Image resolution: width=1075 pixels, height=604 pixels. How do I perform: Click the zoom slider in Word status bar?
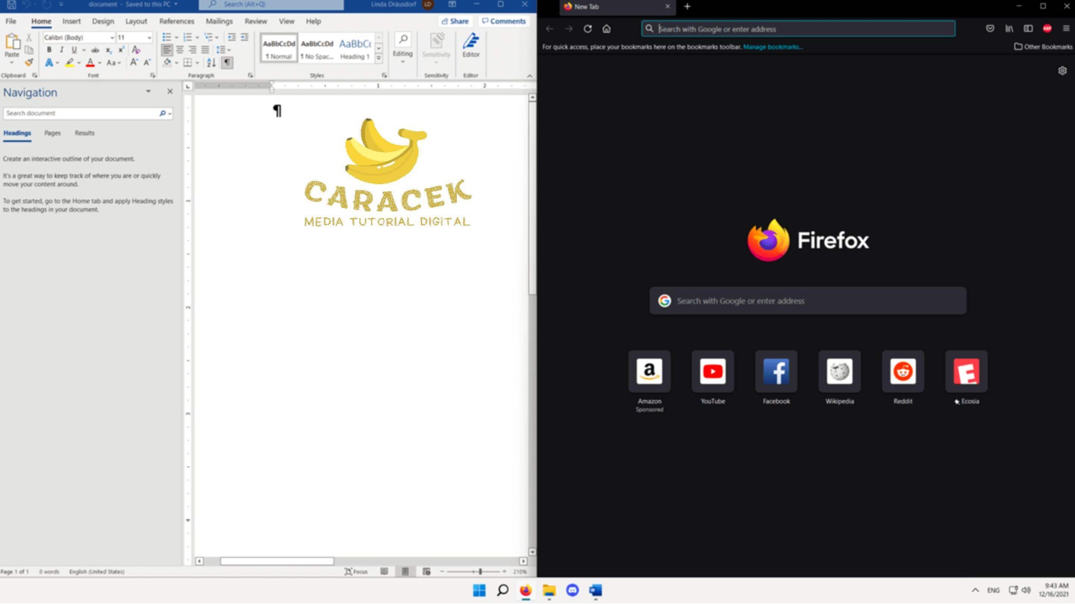[x=480, y=572]
